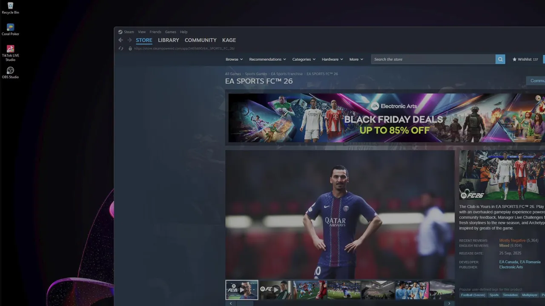This screenshot has height=306, width=545.
Task: Select the Multiplayer tag
Action: [x=530, y=295]
